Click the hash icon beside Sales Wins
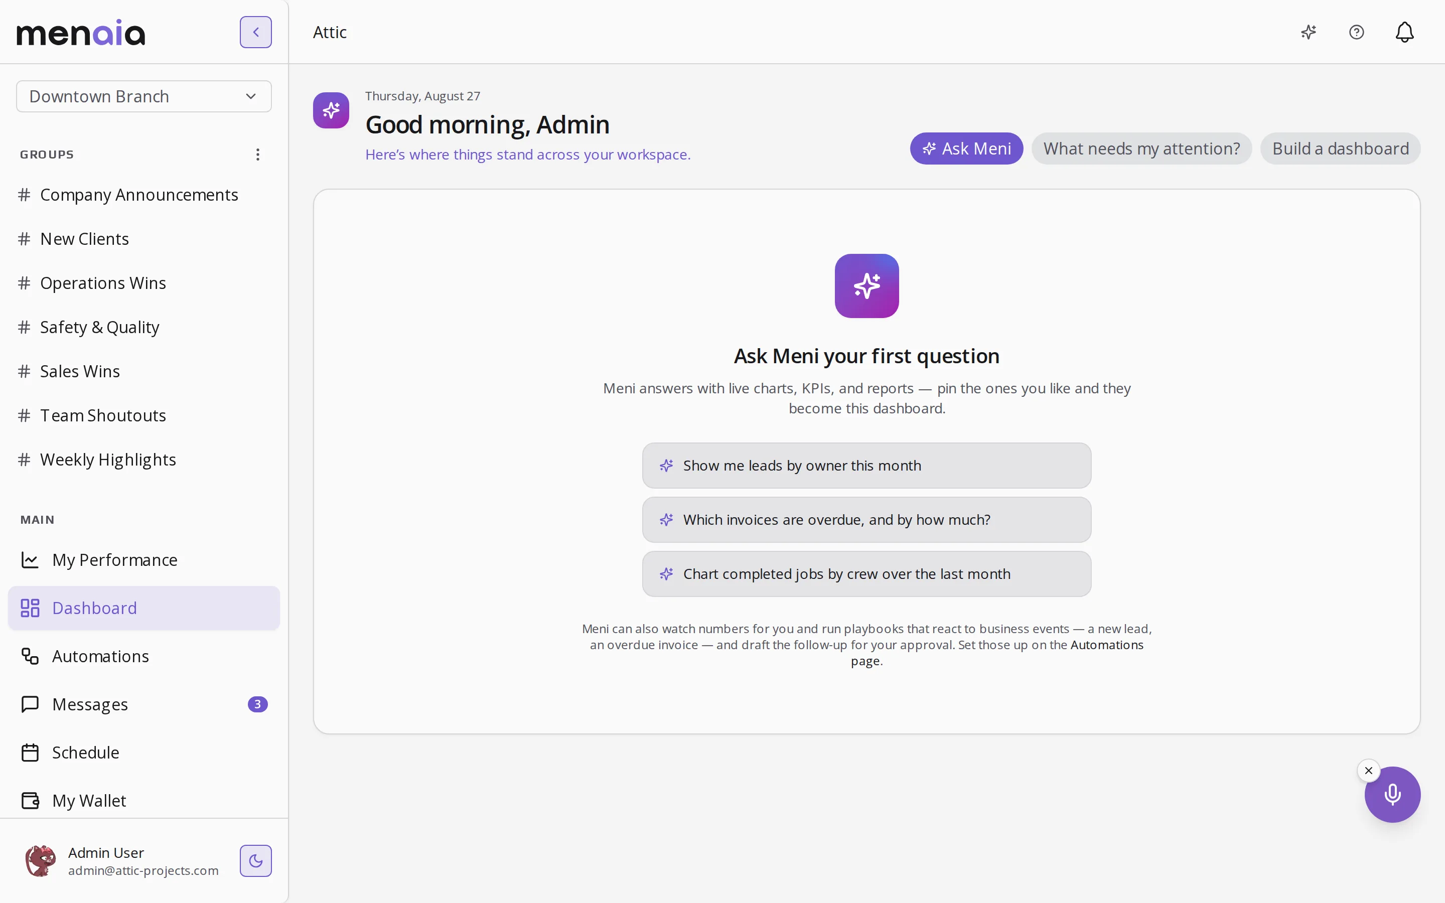The image size is (1445, 903). pyautogui.click(x=24, y=371)
